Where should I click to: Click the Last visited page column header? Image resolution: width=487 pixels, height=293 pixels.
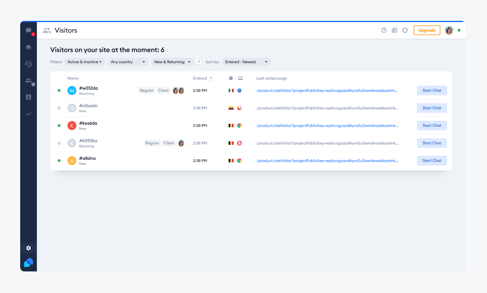point(272,78)
